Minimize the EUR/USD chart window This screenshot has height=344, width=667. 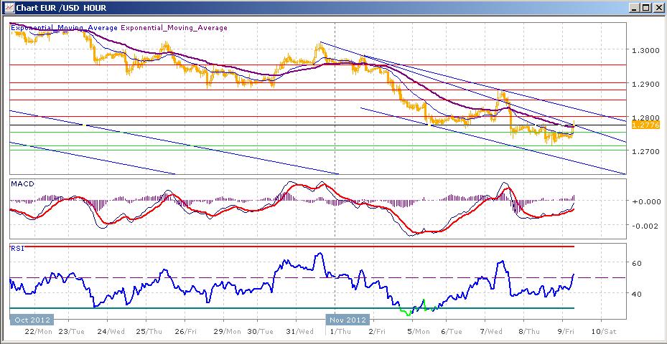coord(634,8)
